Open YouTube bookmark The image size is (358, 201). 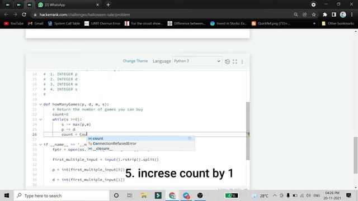tap(13, 23)
